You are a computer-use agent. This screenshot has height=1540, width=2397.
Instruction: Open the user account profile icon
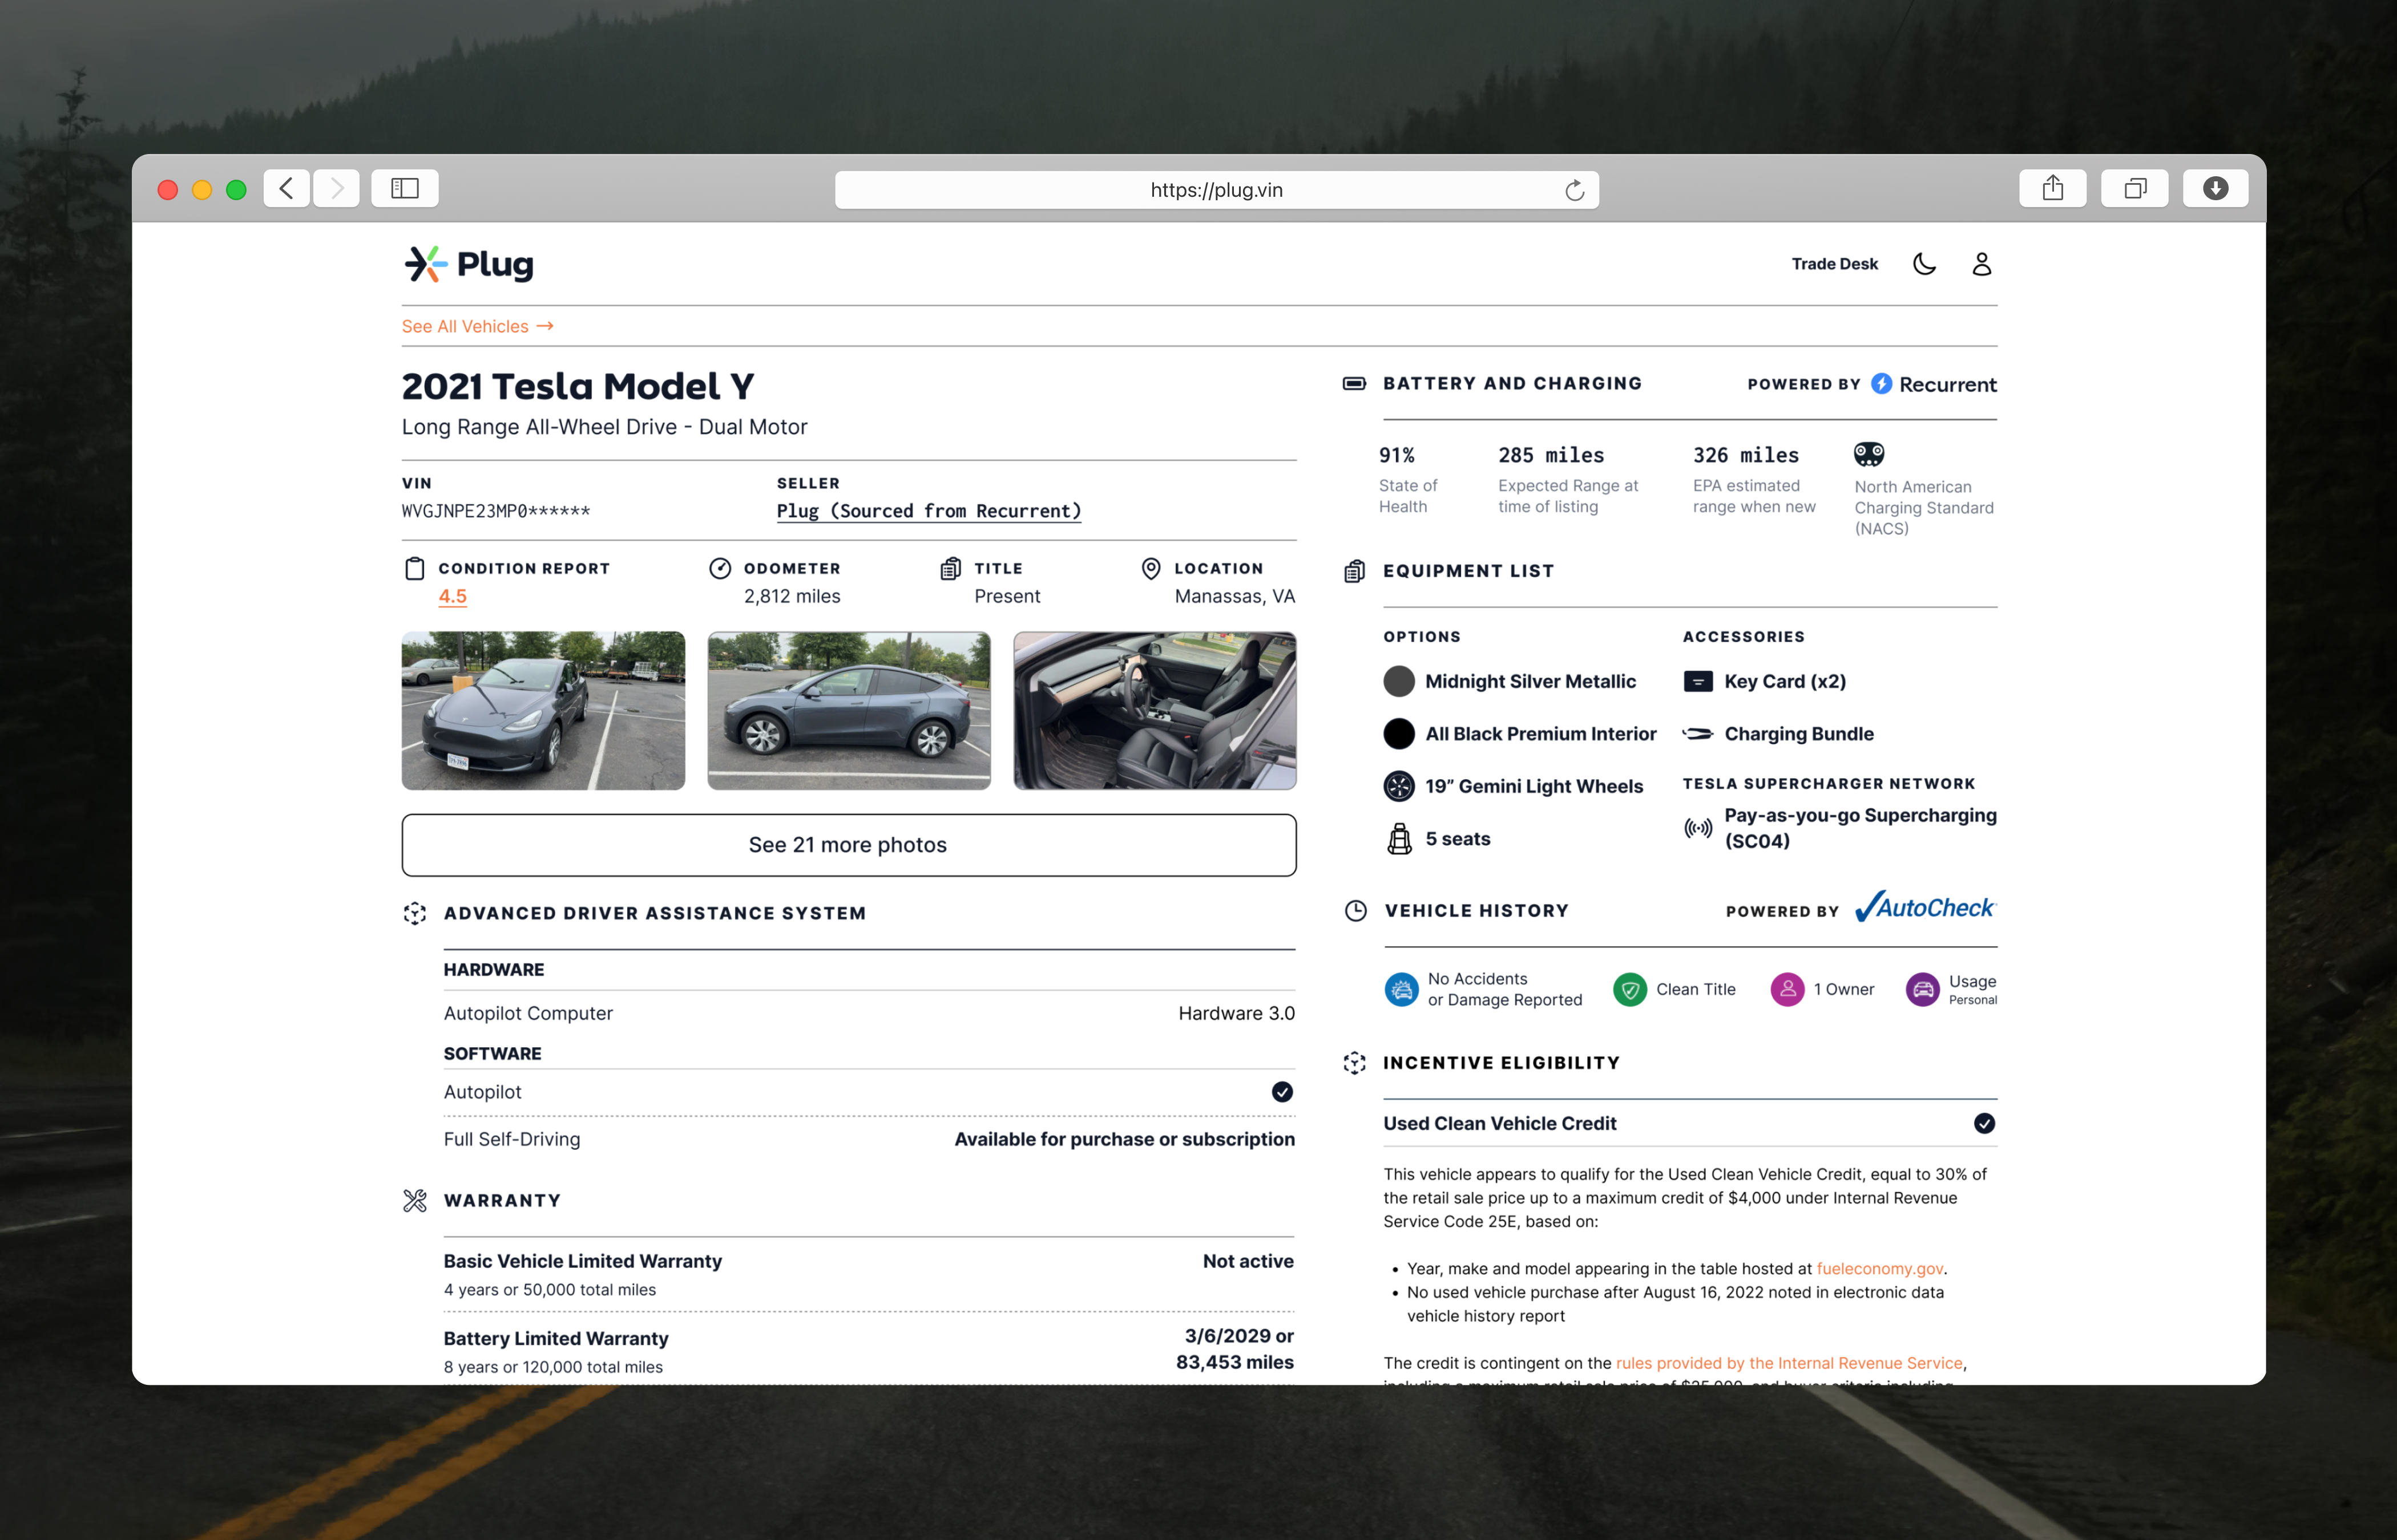point(1982,264)
